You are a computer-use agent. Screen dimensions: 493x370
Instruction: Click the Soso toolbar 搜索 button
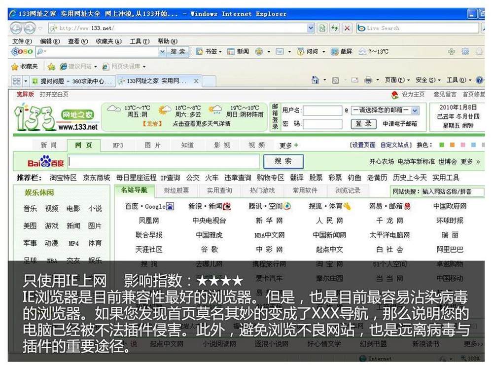pos(177,52)
